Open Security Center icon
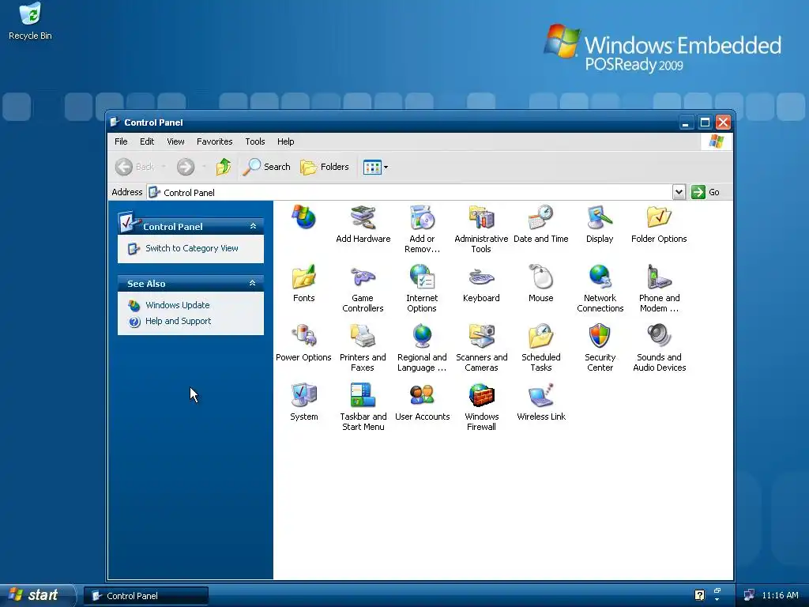Screen dimensions: 809x607 coord(600,337)
